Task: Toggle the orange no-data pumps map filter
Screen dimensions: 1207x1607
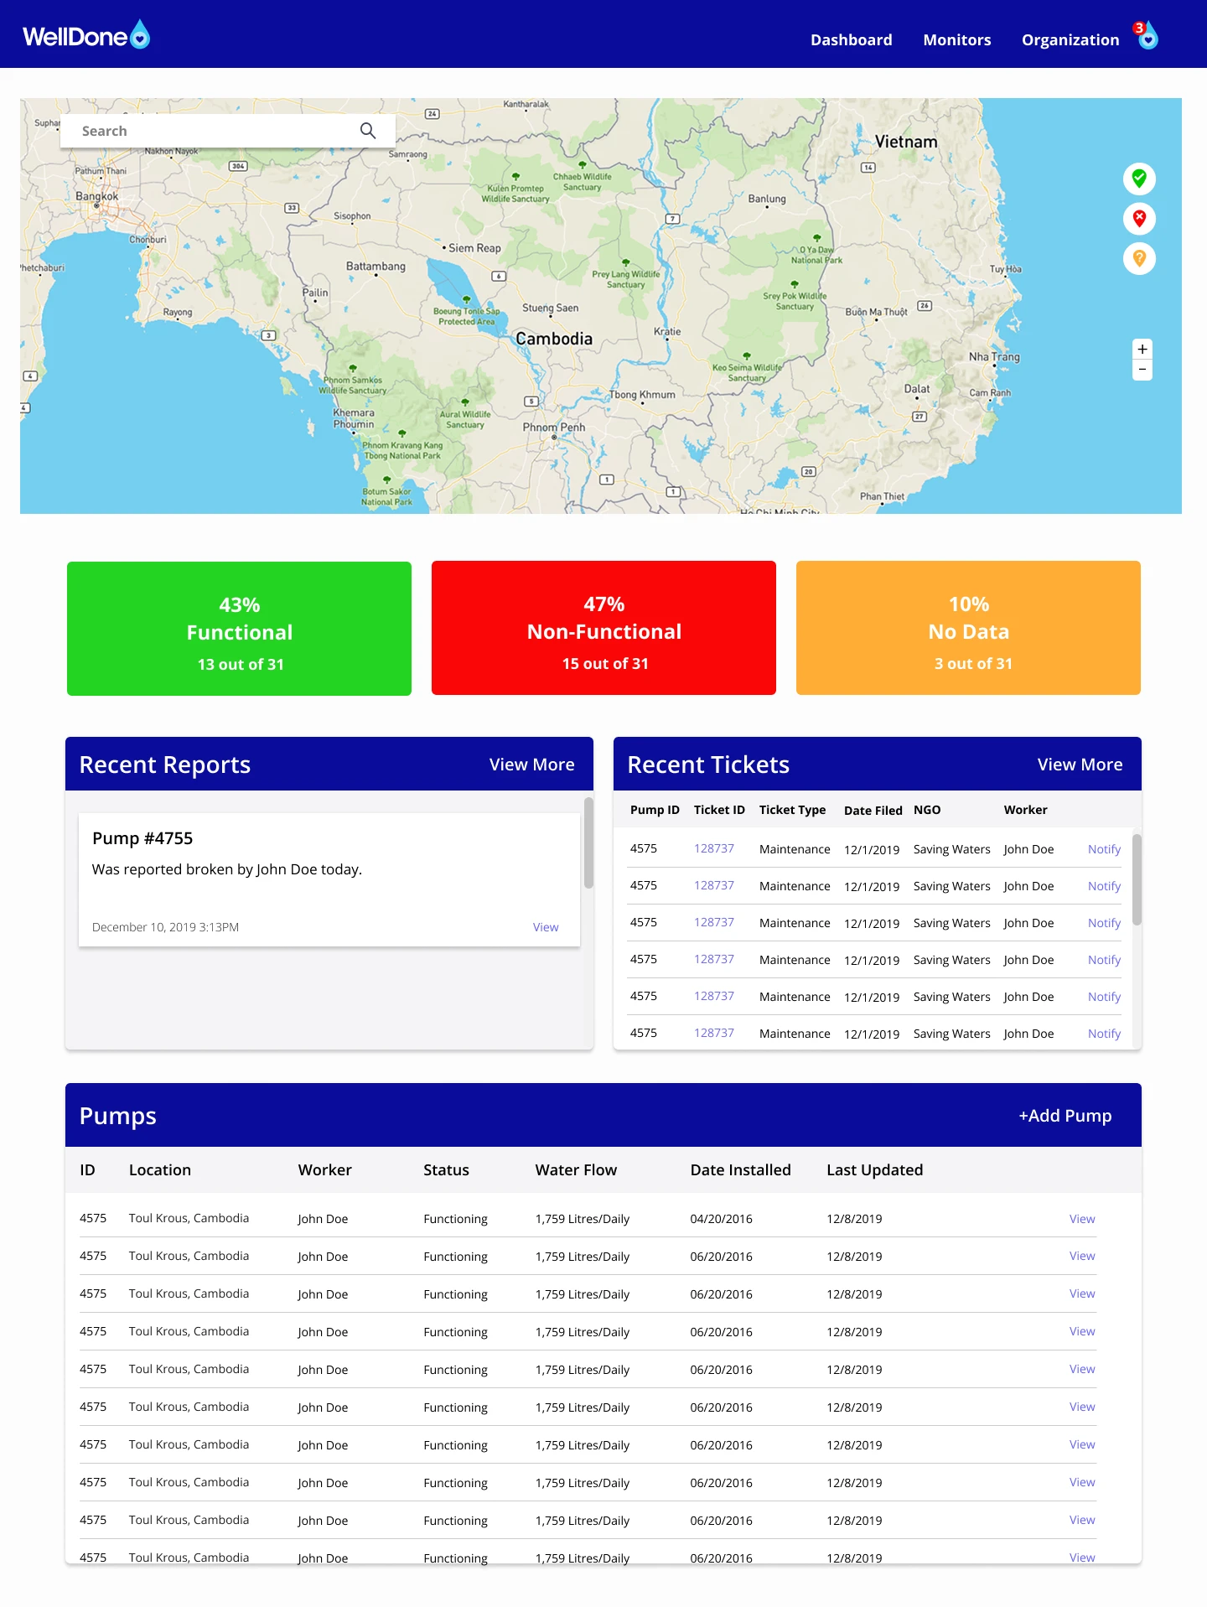Action: tap(1139, 258)
